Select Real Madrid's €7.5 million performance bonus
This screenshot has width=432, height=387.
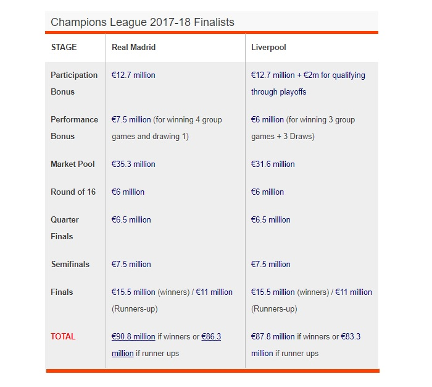[x=131, y=119]
